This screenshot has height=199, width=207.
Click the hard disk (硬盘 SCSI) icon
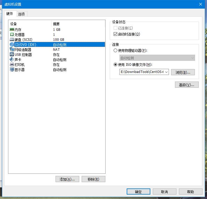pos(12,39)
